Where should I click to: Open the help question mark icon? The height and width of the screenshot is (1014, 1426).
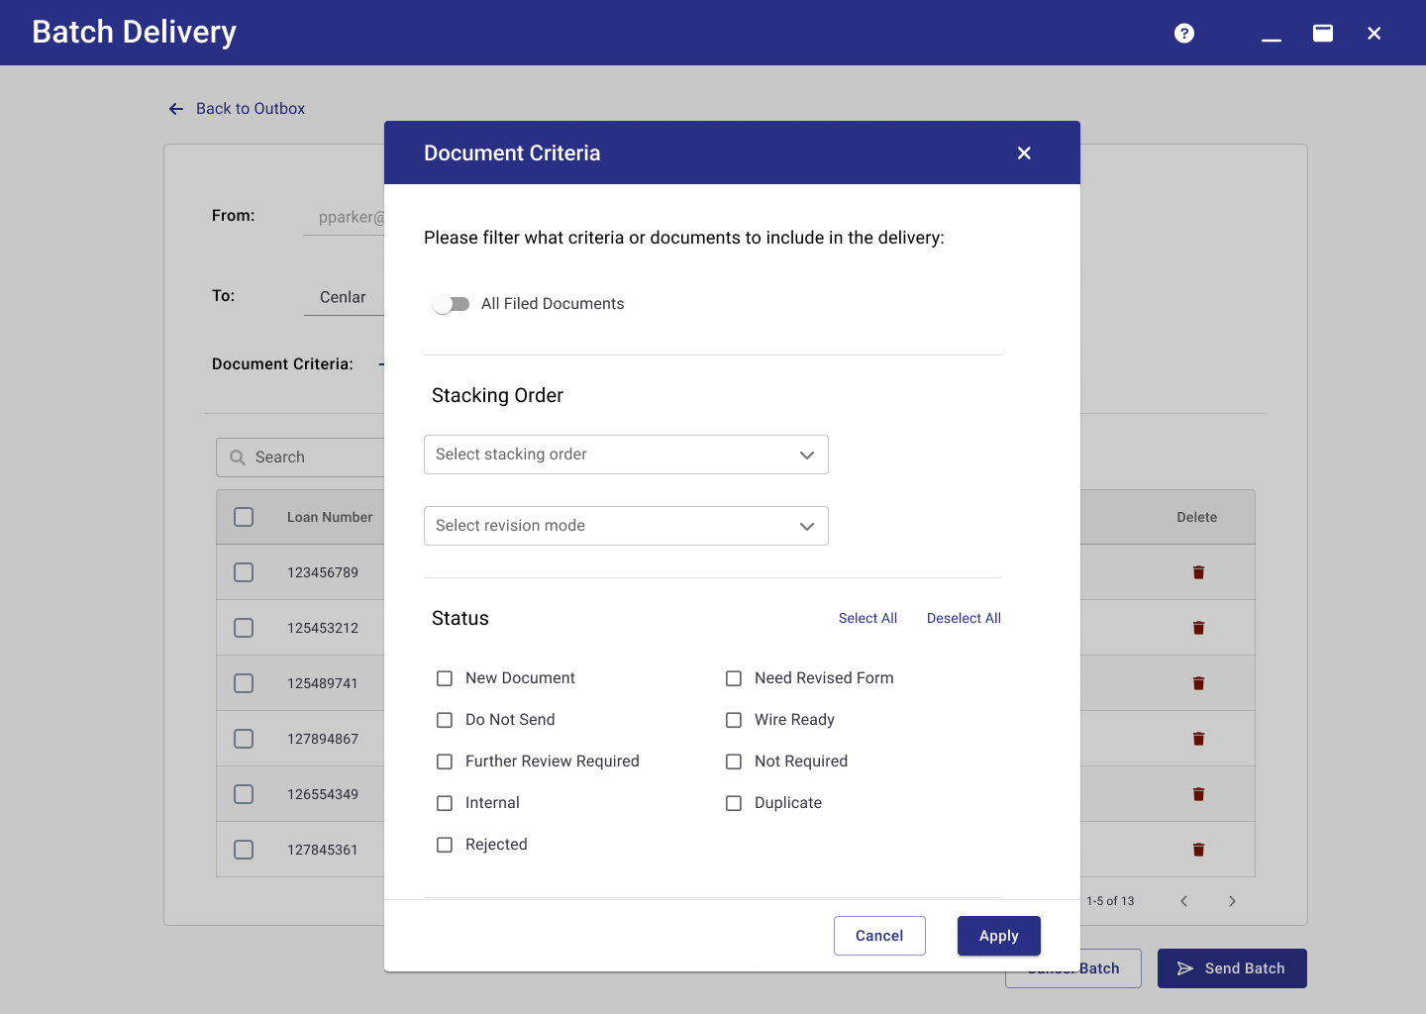1183,34
